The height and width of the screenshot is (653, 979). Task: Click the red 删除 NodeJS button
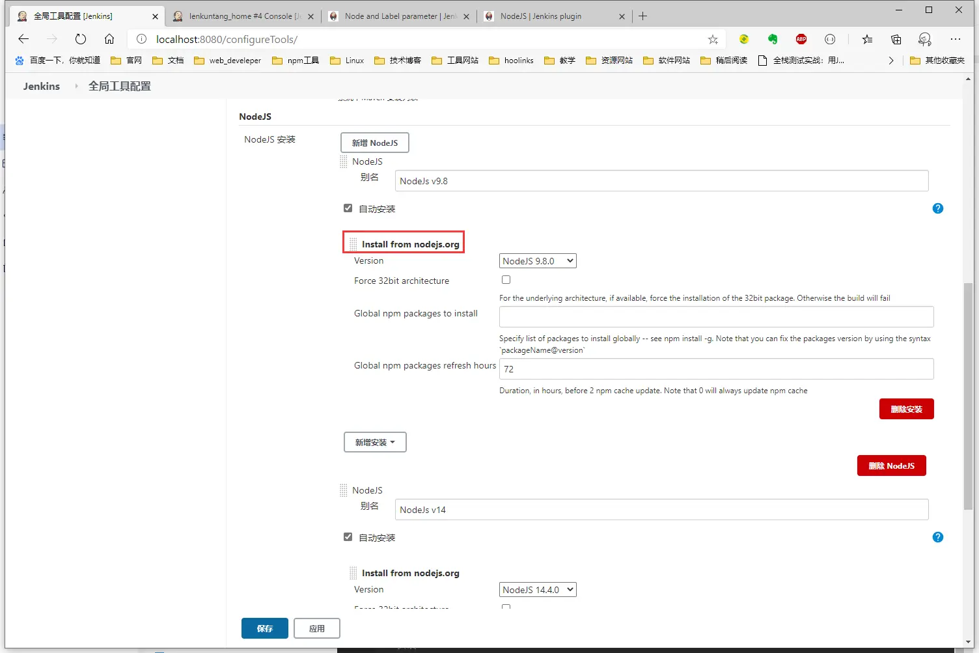891,465
